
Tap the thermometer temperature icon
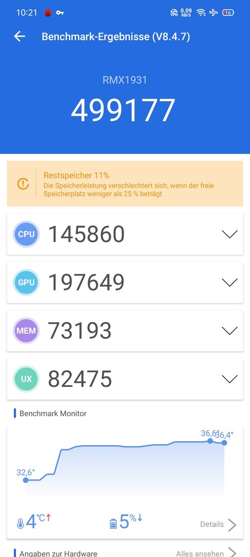click(20, 523)
